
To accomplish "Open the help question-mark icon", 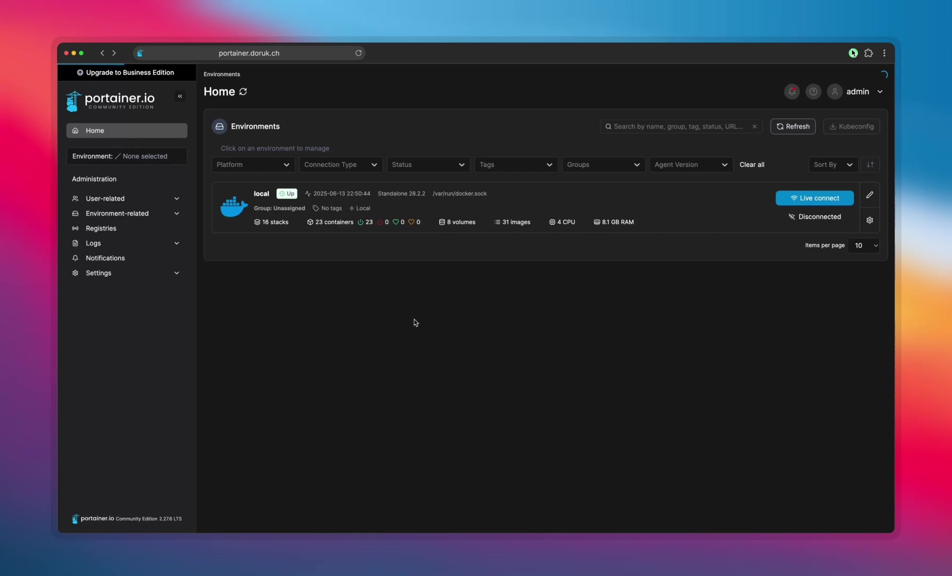I will [813, 92].
